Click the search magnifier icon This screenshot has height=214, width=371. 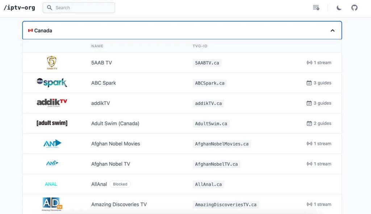(49, 8)
